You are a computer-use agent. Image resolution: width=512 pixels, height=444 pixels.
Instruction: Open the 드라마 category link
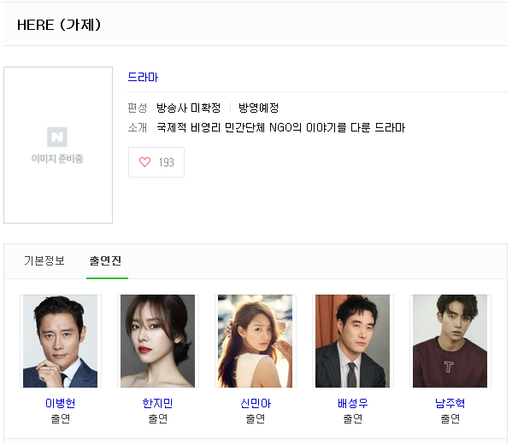pos(143,78)
